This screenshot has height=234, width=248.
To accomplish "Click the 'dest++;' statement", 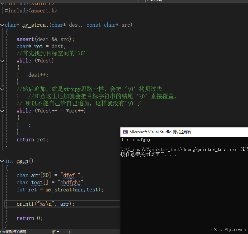I will click(x=38, y=75).
